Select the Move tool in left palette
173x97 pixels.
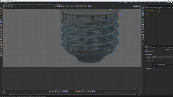[1, 17]
